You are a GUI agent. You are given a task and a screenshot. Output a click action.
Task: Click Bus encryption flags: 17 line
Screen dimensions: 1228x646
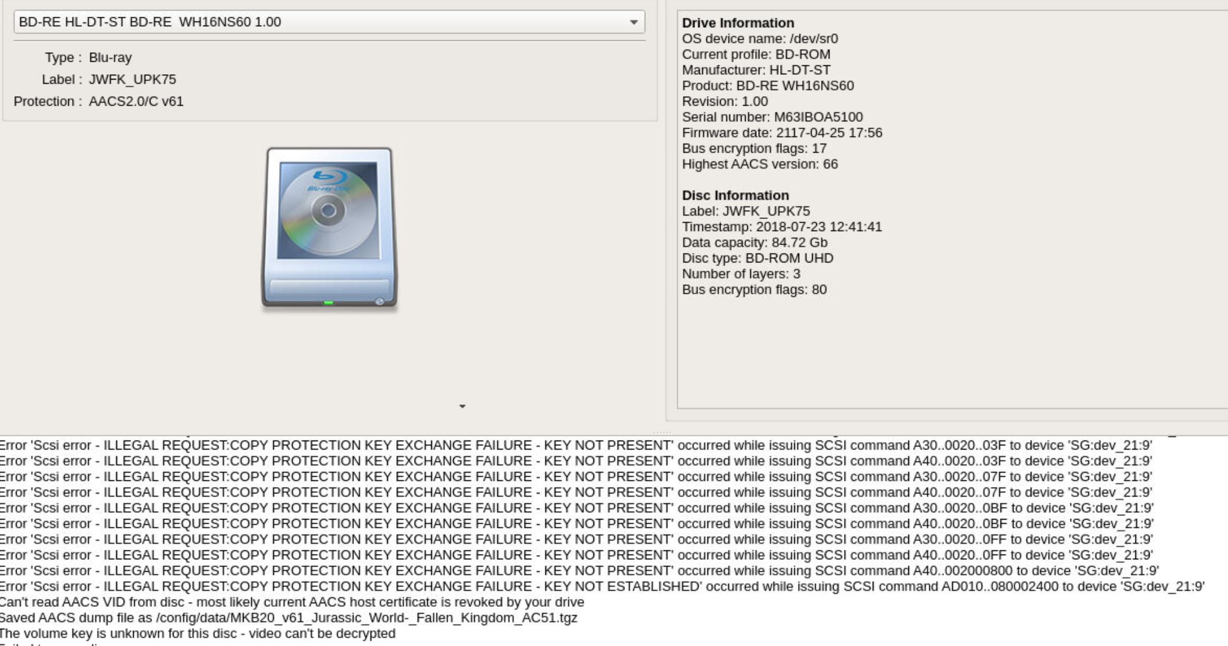[755, 148]
